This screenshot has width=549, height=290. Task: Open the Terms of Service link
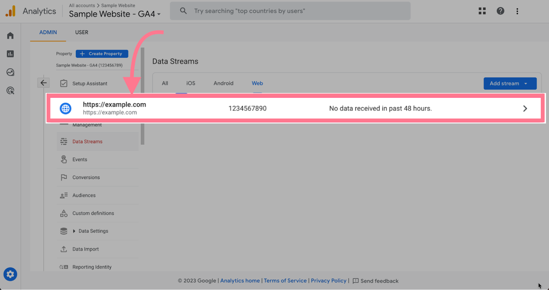click(x=285, y=280)
